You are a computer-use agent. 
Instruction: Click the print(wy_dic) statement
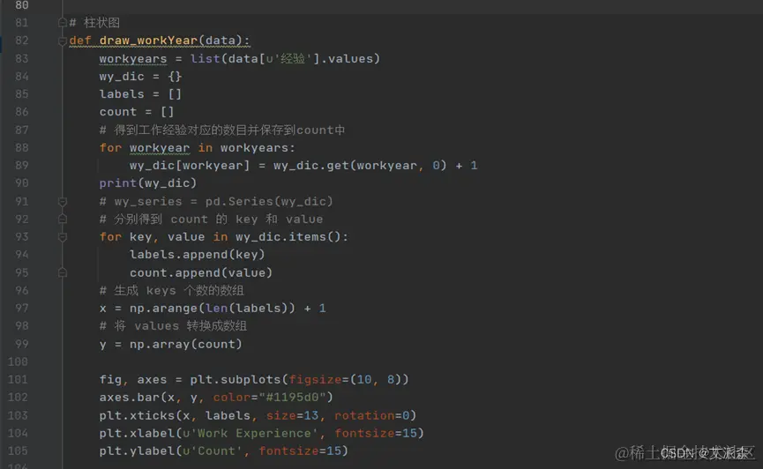tap(148, 183)
